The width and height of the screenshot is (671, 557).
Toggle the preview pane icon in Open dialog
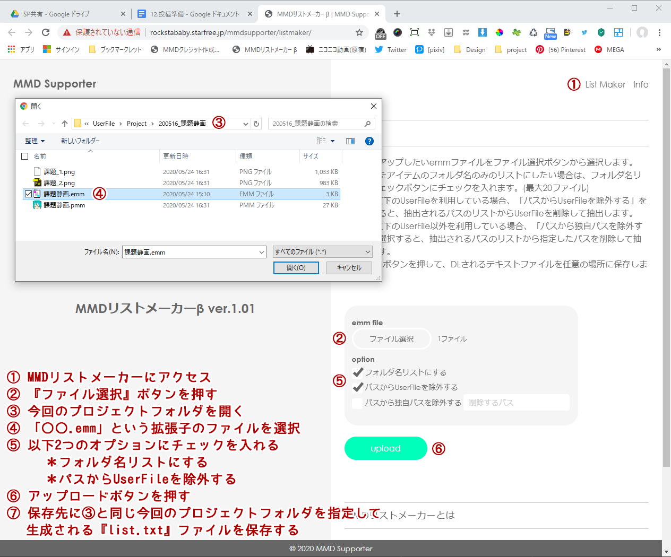pyautogui.click(x=350, y=141)
